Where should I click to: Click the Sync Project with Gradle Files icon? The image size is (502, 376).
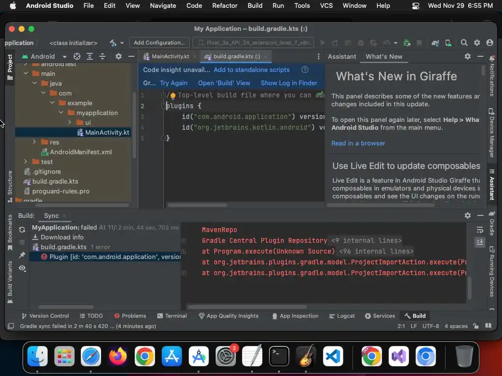tap(435, 43)
